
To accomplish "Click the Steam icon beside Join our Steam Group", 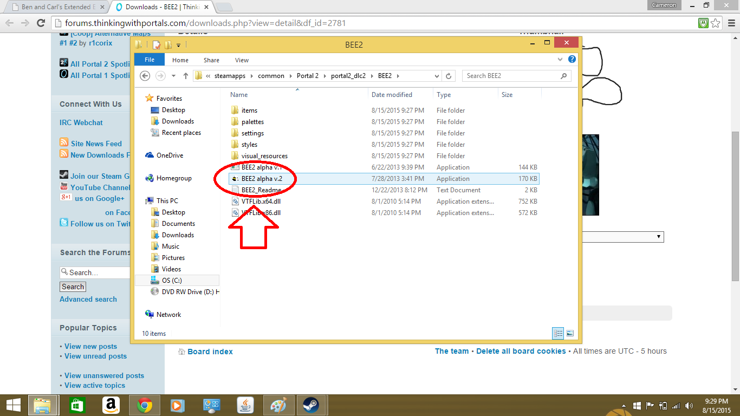I will point(64,175).
